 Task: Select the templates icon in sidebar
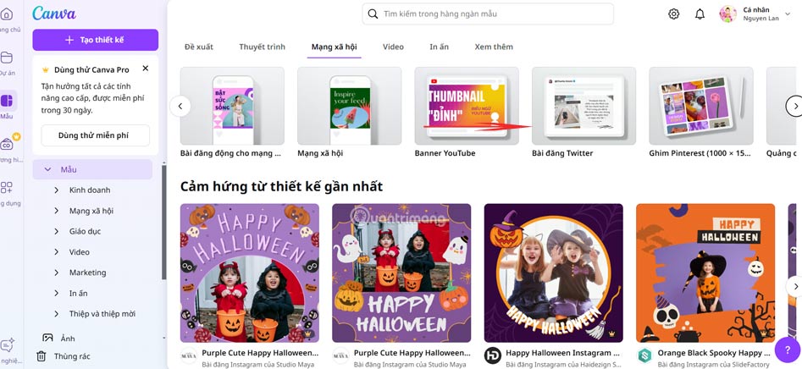pos(7,101)
